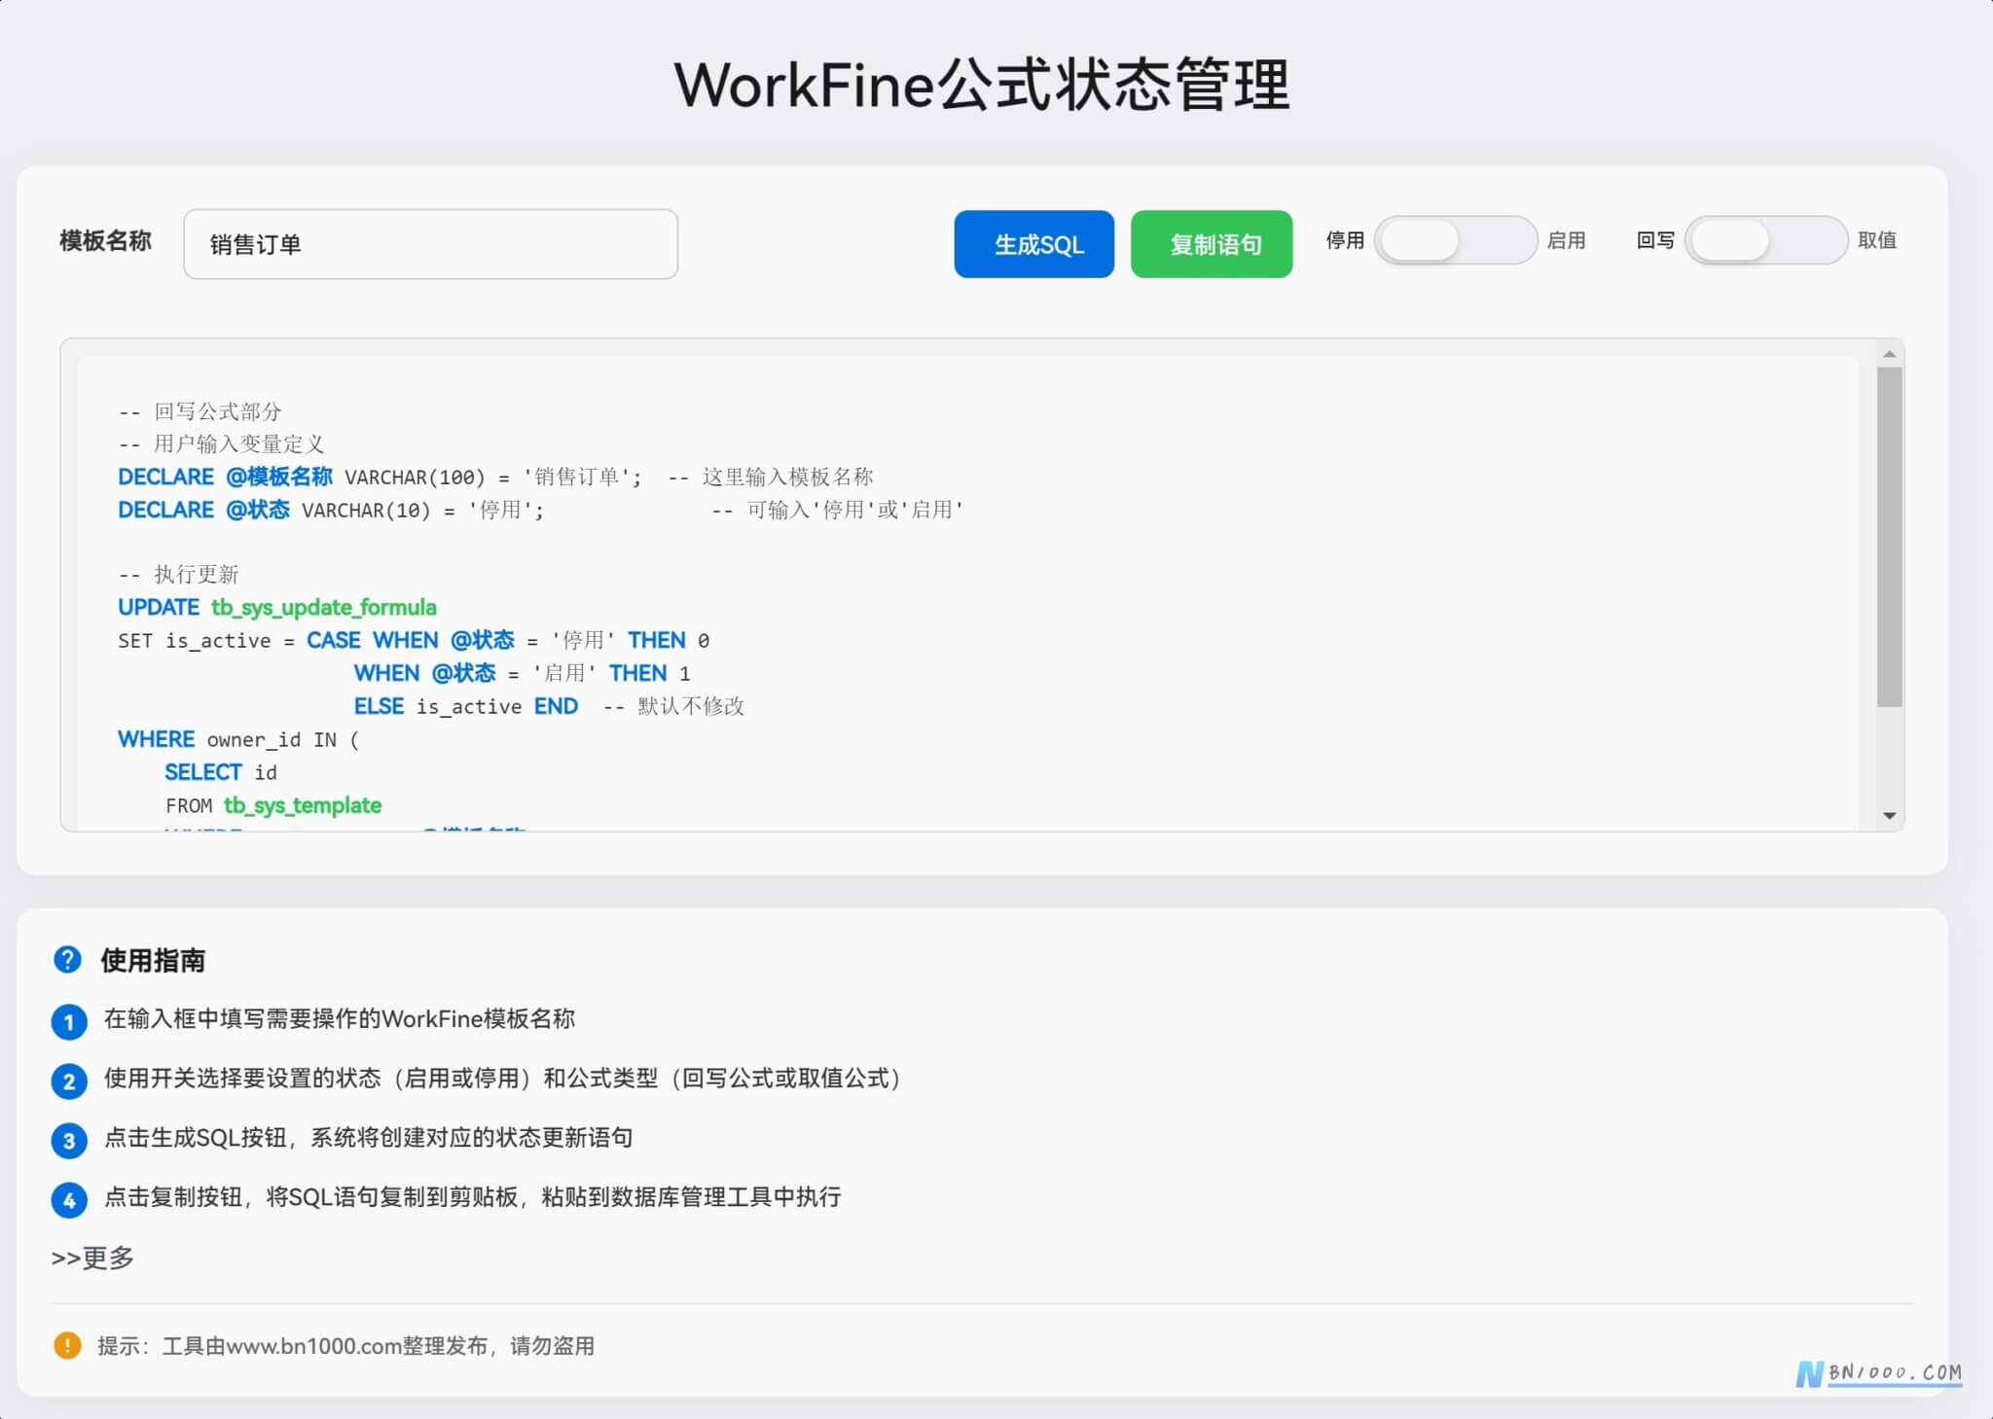The width and height of the screenshot is (1993, 1419).
Task: Click the question mark icon beside 使用指南
Action: pyautogui.click(x=67, y=960)
